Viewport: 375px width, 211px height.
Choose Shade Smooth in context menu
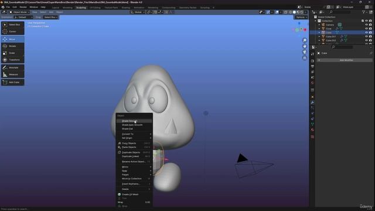point(134,121)
